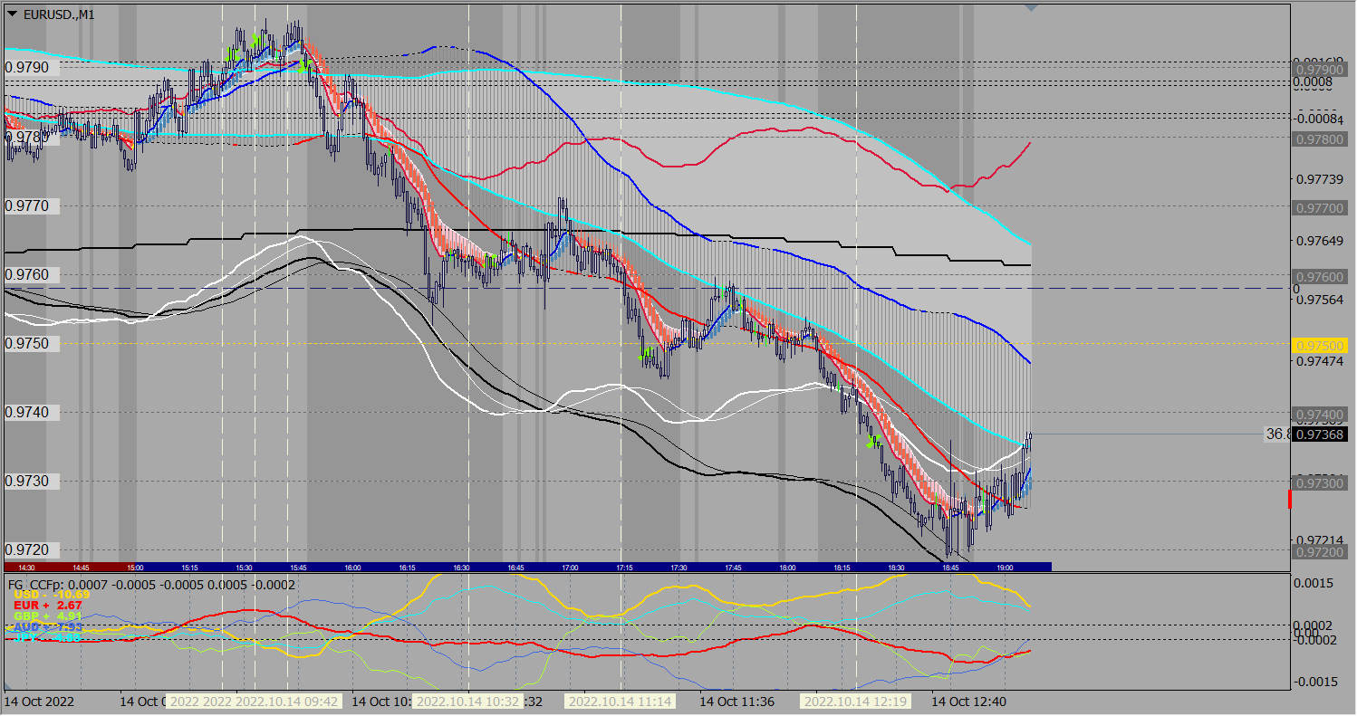The image size is (1357, 716).
Task: Click the "17:45" session time label
Action: coord(733,568)
